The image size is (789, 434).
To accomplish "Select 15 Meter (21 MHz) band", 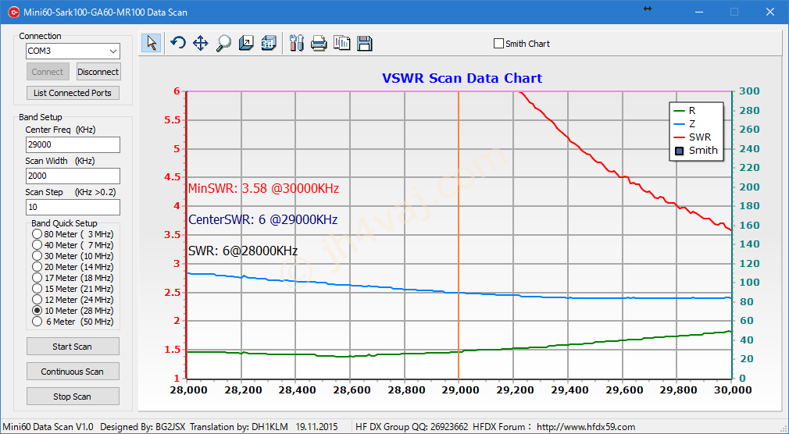I will point(37,289).
